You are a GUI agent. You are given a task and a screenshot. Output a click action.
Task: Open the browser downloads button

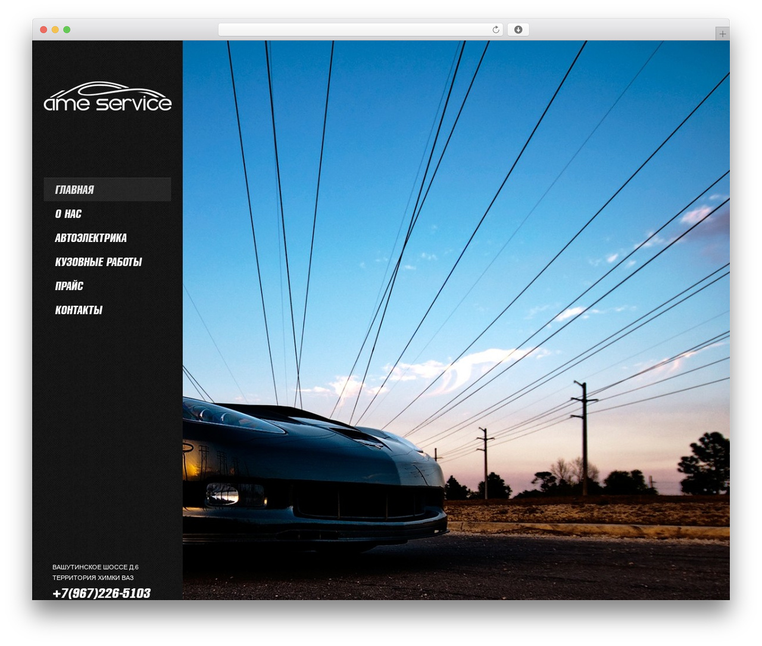click(518, 30)
